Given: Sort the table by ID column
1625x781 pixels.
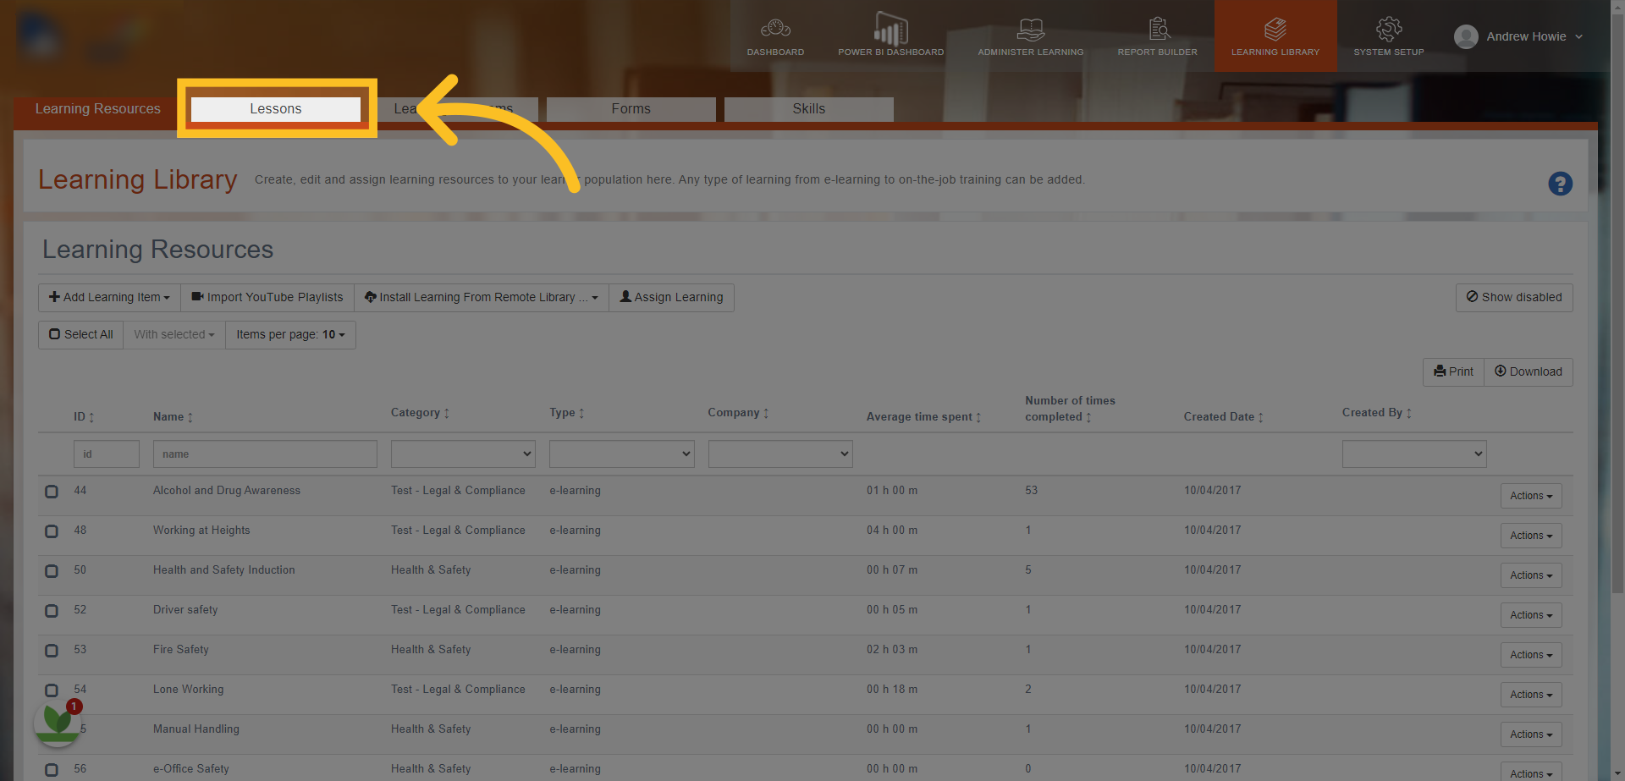Looking at the screenshot, I should [84, 416].
